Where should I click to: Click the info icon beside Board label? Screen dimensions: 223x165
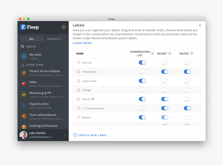pyautogui.click(x=93, y=99)
